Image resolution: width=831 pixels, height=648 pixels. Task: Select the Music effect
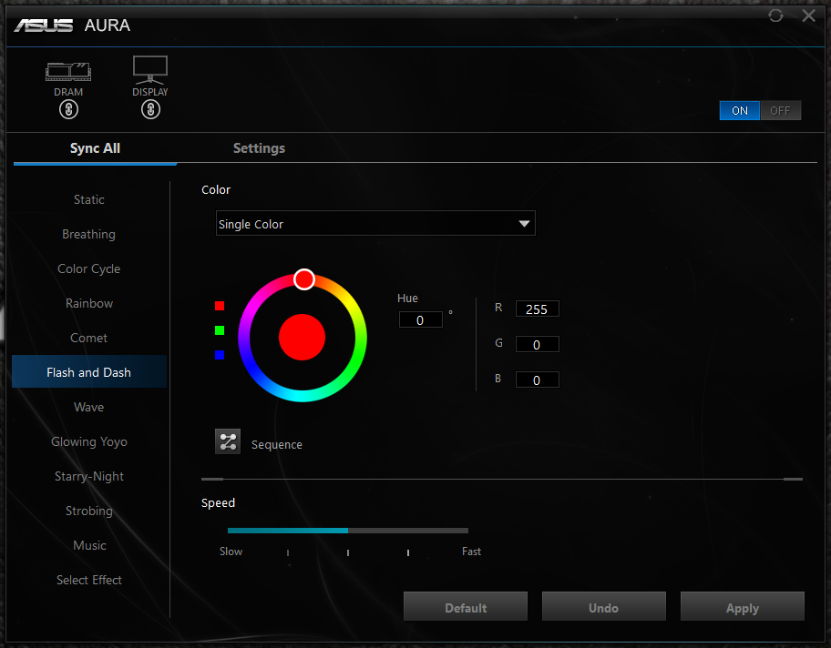point(89,545)
